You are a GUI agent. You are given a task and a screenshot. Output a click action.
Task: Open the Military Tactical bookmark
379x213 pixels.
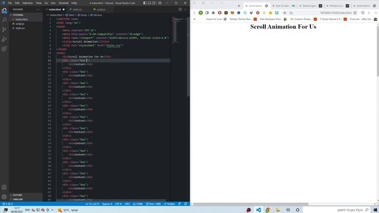243,19
